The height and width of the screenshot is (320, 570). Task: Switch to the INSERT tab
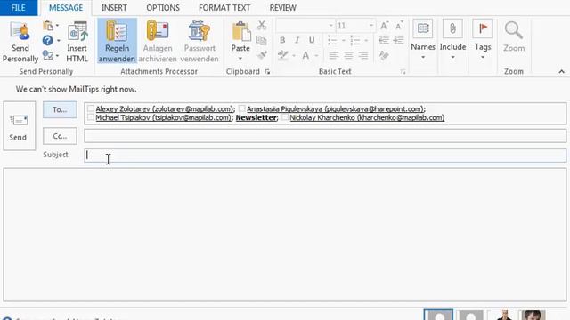(114, 8)
